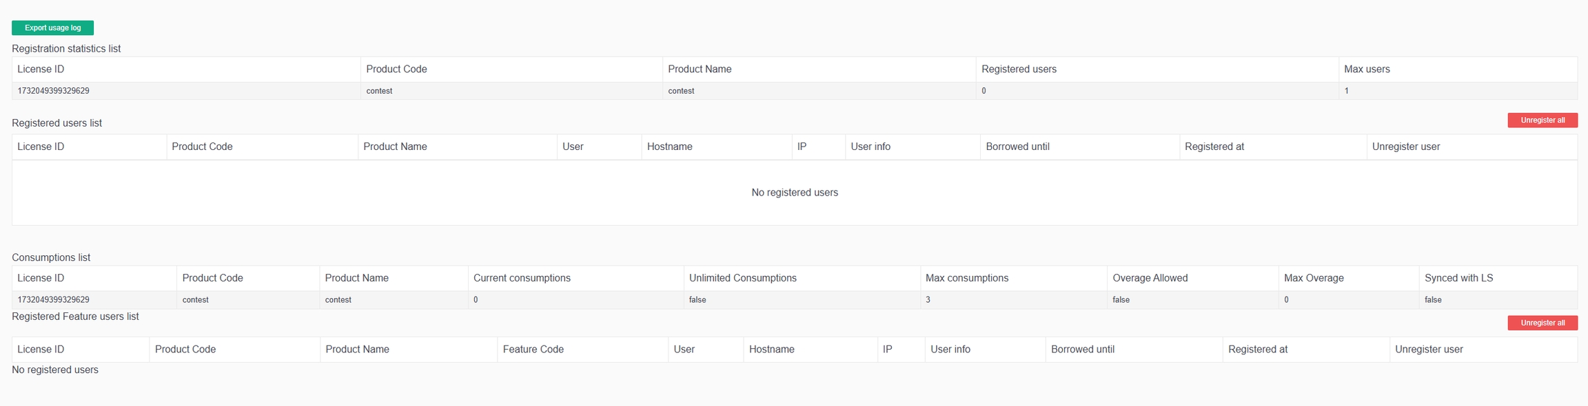Click the Max consumptions column header
The width and height of the screenshot is (1588, 406).
966,278
